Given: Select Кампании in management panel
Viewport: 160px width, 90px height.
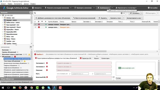Looking at the screenshot, I should [x=5, y=50].
